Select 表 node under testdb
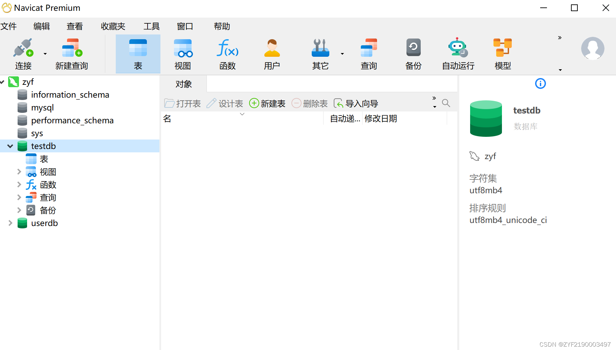 pos(44,159)
